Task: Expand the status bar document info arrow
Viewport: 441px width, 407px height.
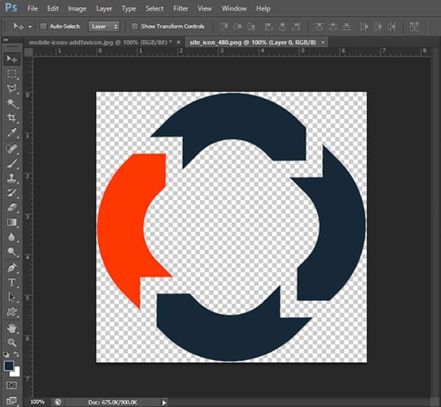Action: coord(164,402)
